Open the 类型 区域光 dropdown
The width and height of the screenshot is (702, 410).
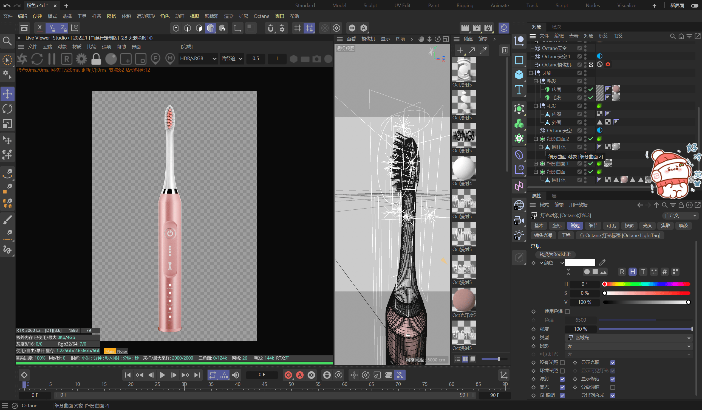629,338
